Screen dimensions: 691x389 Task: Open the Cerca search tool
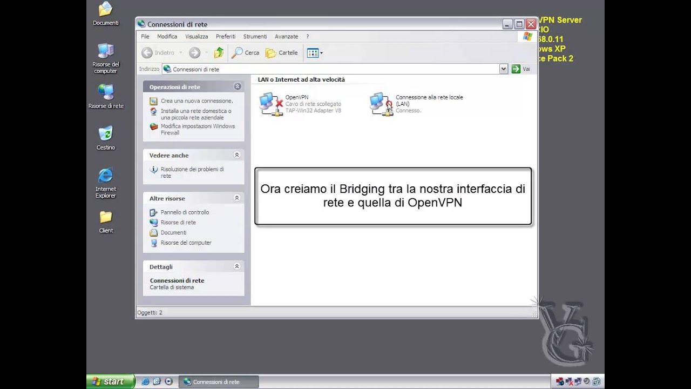(x=246, y=52)
